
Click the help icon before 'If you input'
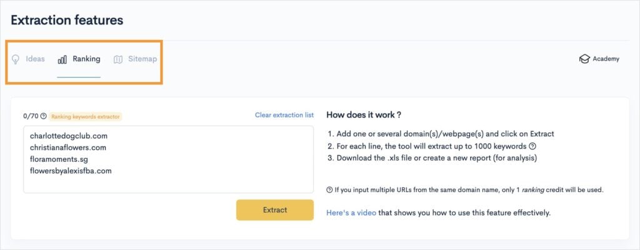pos(329,190)
